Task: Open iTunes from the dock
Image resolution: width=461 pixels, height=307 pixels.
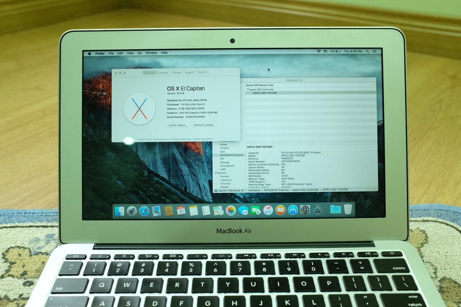Action: [268, 210]
